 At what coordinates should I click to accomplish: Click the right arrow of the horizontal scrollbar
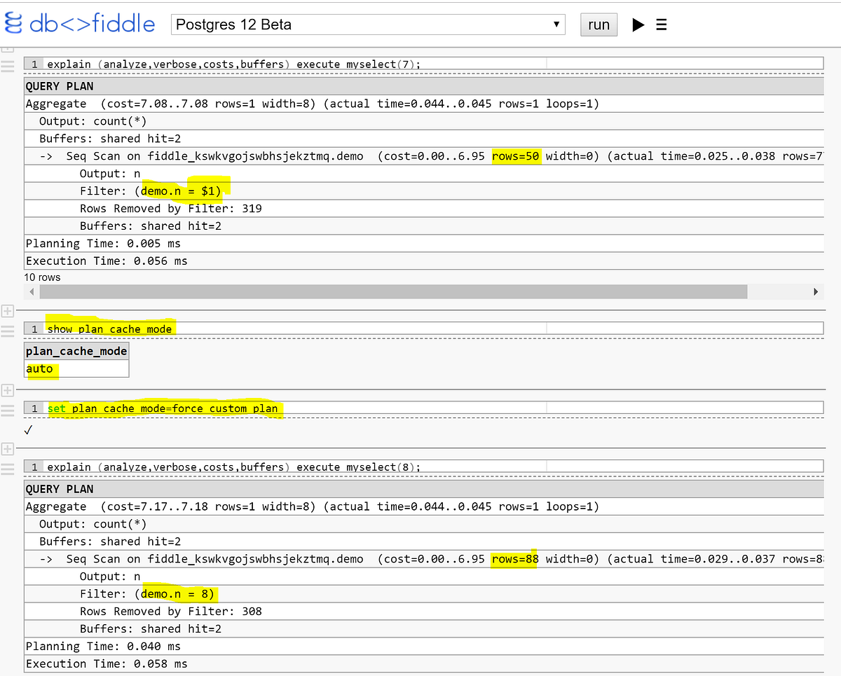click(816, 291)
